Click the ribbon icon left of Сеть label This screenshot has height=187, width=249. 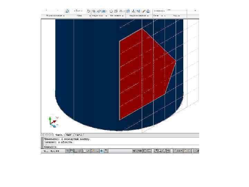tap(67, 11)
